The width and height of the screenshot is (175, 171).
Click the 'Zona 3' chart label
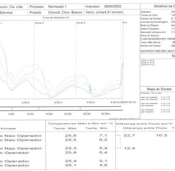[81, 23]
